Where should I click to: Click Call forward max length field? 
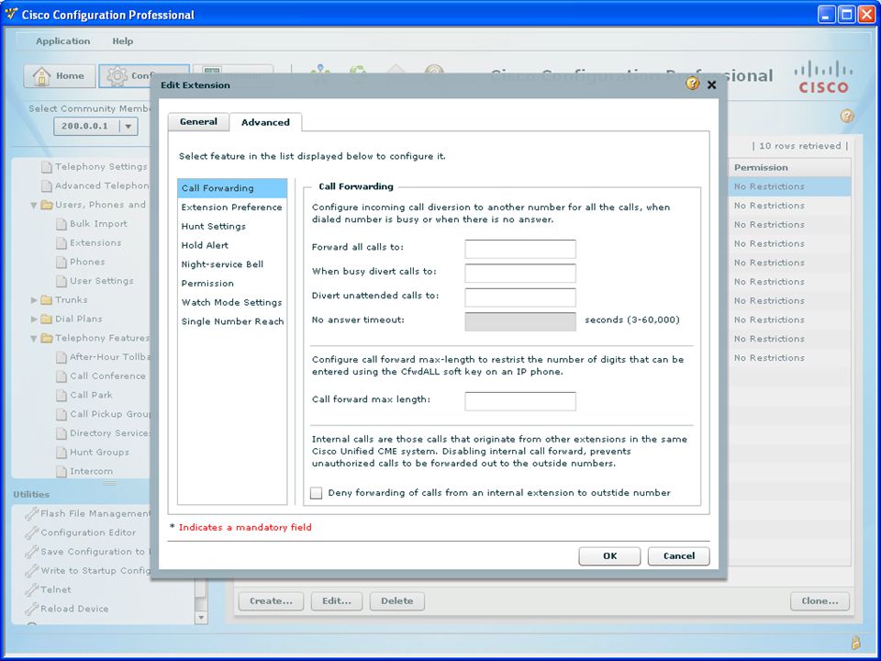point(520,401)
